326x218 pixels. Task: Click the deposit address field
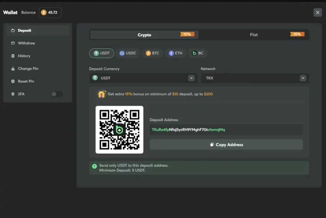pos(226,130)
